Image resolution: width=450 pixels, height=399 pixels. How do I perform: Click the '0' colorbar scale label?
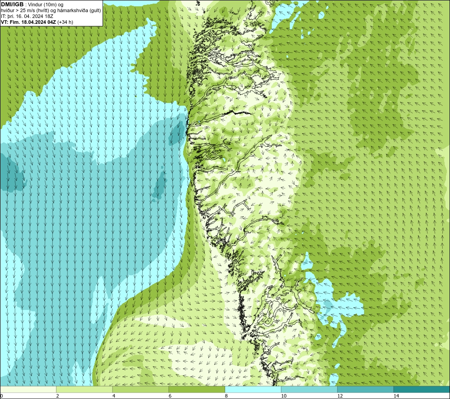click(x=1, y=396)
